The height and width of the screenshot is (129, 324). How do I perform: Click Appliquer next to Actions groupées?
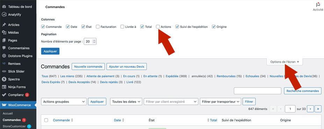point(97,101)
